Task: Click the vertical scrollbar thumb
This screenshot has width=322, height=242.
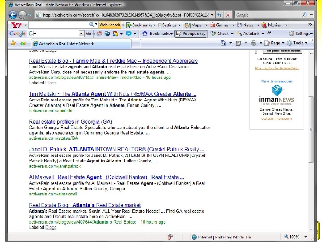Action: (x=311, y=130)
